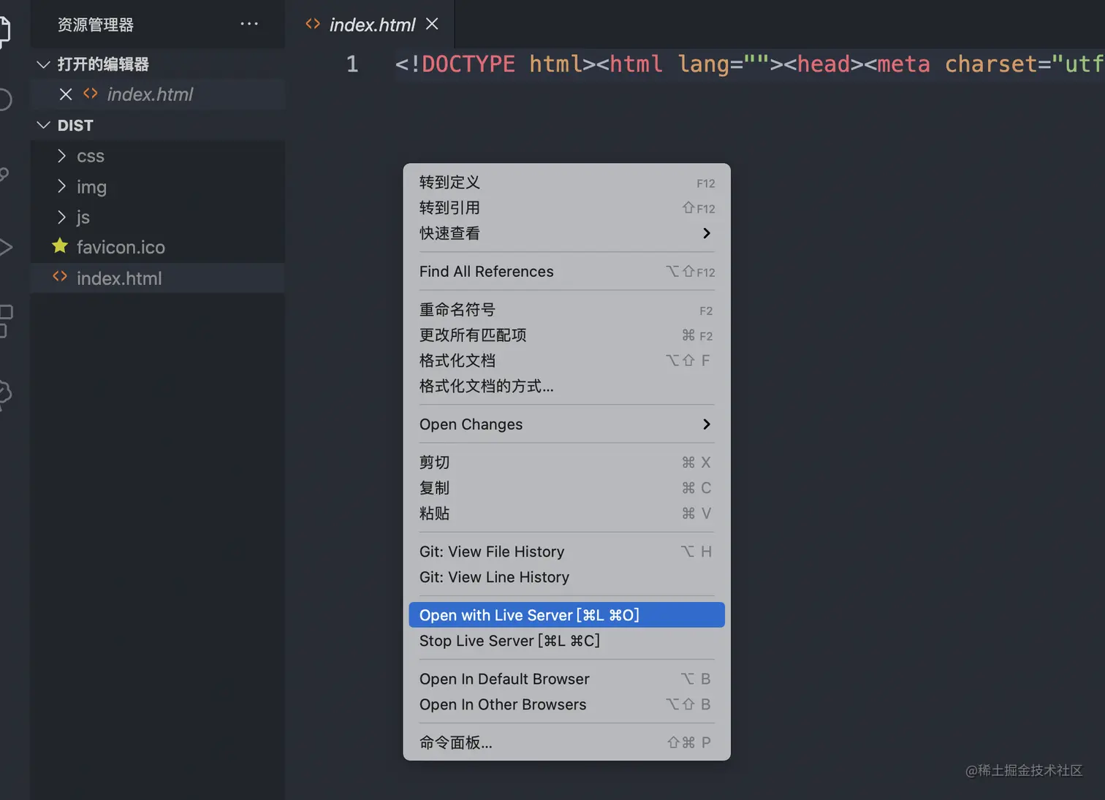This screenshot has height=800, width=1105.
Task: Close the index.html editor tab
Action: [432, 24]
